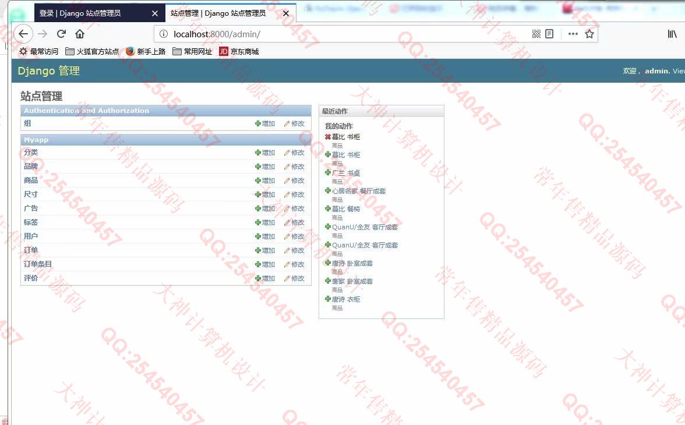The image size is (685, 425).
Task: Open the 火狐官方站点 bookmark folder
Action: pyautogui.click(x=92, y=52)
